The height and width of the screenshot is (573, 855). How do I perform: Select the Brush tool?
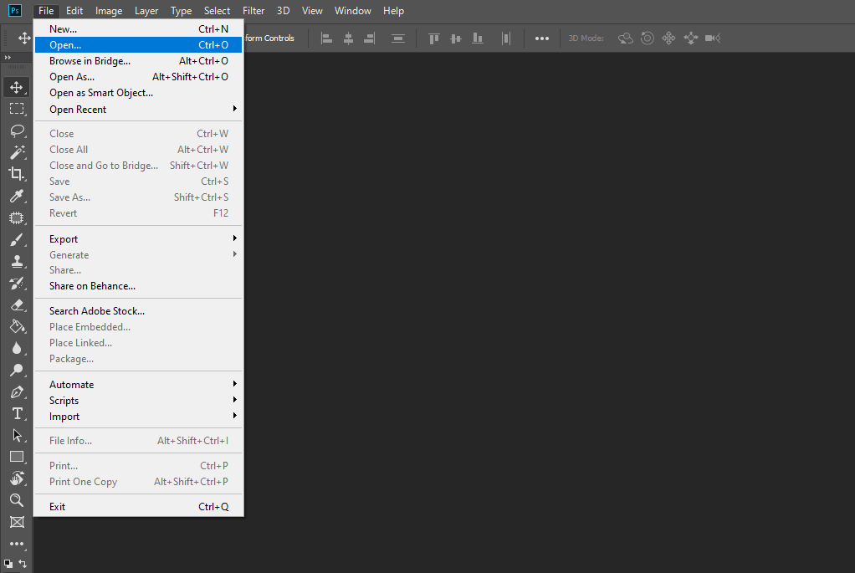(x=18, y=239)
